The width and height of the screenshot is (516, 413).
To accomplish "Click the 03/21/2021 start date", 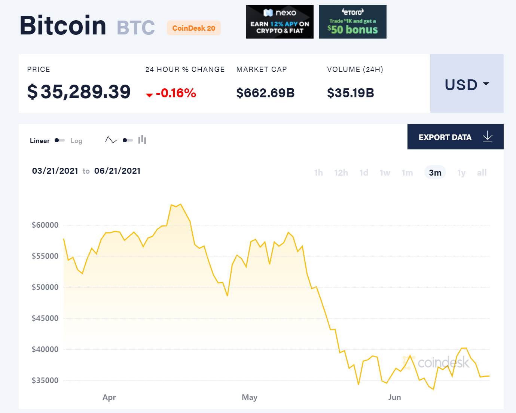I will (55, 171).
